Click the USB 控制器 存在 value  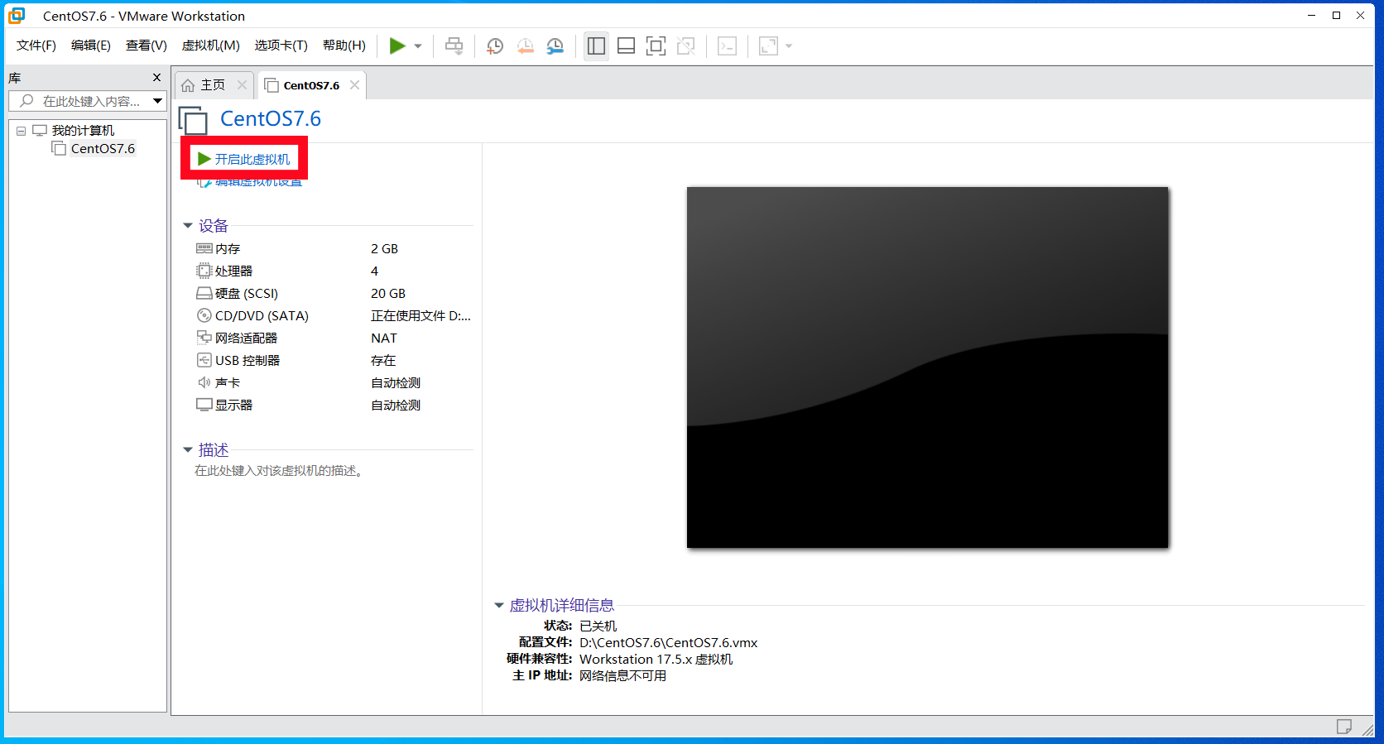pos(383,360)
